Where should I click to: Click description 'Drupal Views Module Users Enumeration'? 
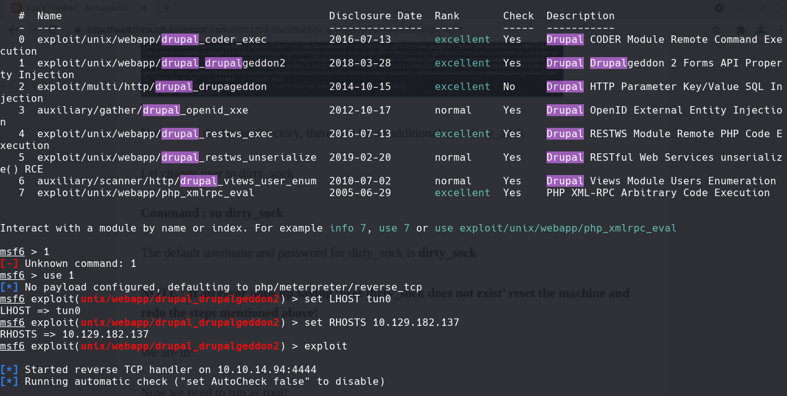662,181
